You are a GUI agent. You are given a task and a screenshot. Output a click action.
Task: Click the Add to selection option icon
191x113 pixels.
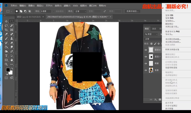21,11
